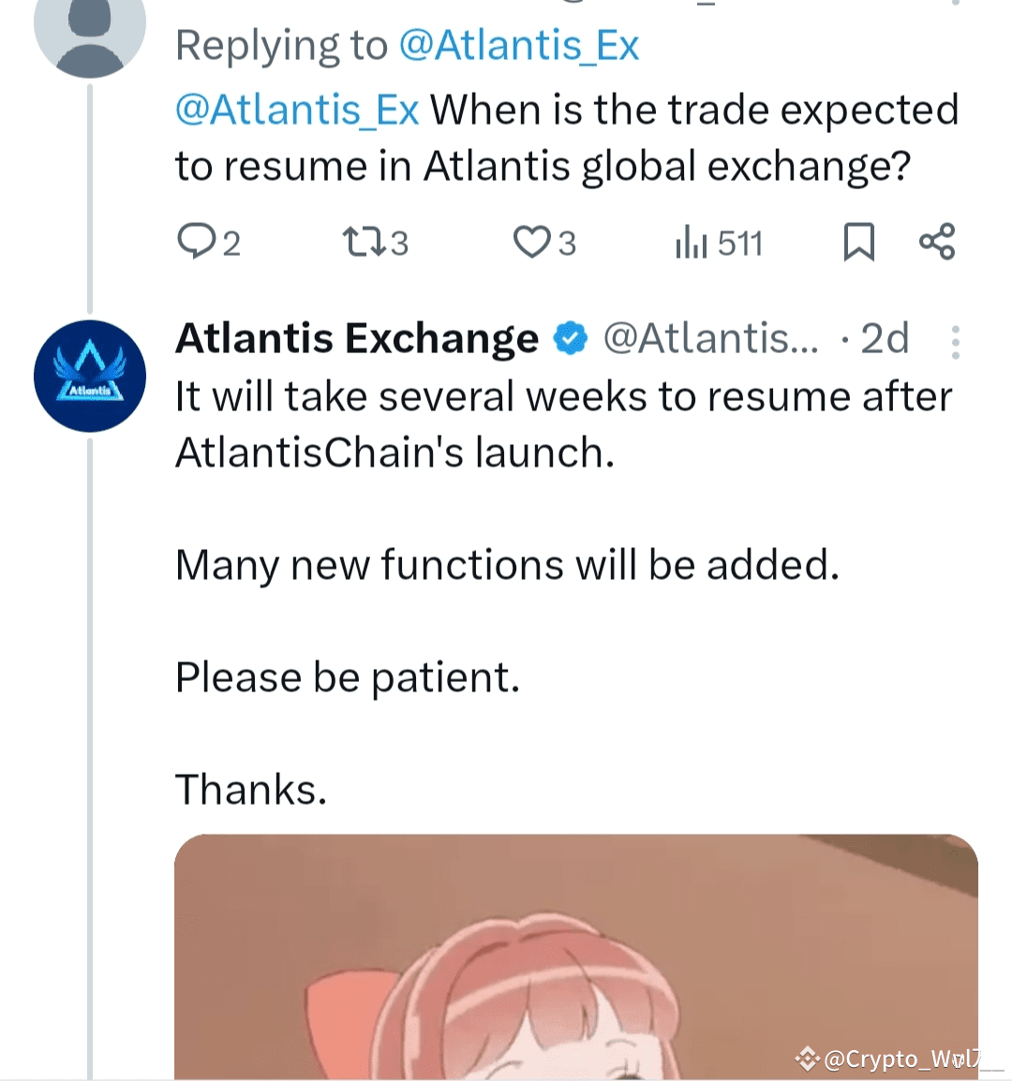Open Atlantis Exchange profile avatar

pyautogui.click(x=90, y=376)
